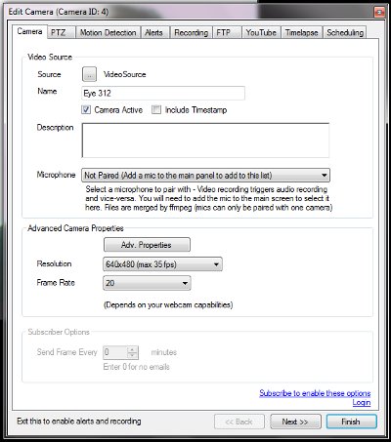Enable the Include Timestamp checkbox
This screenshot has width=391, height=442.
pyautogui.click(x=156, y=110)
